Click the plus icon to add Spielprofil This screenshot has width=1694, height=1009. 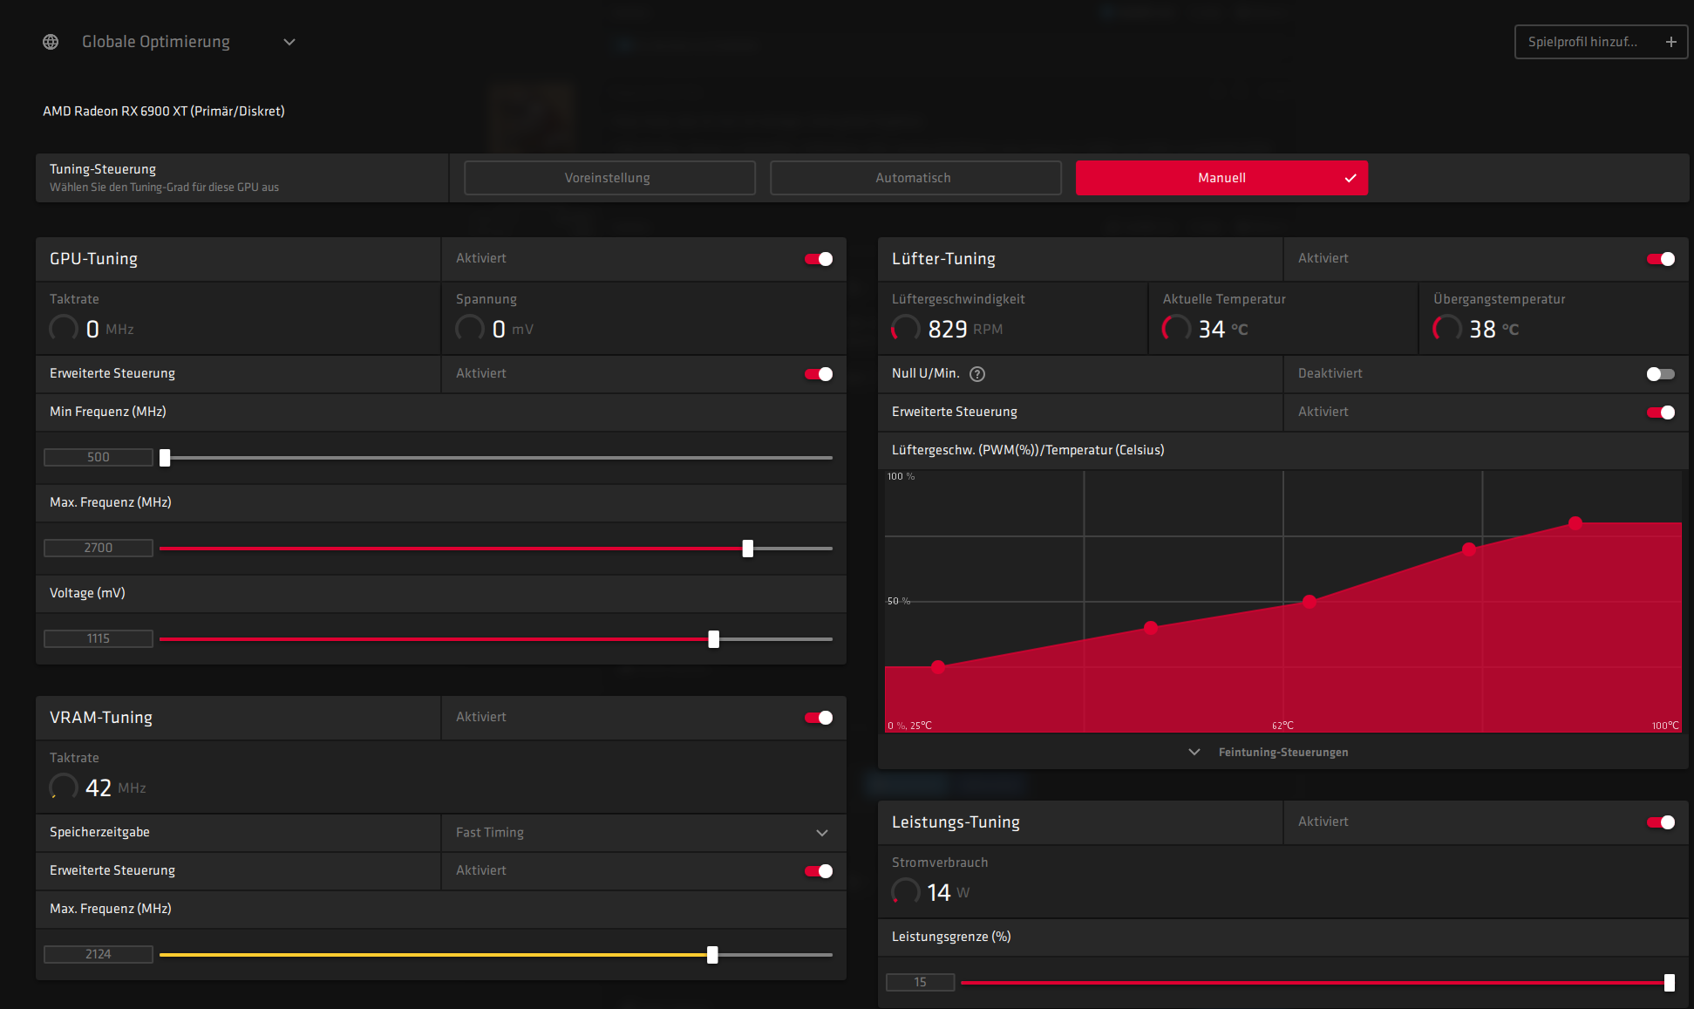(x=1670, y=42)
